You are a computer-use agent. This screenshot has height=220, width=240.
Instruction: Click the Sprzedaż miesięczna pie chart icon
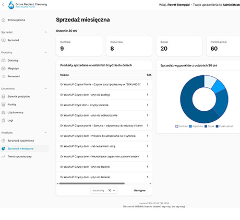click(3, 148)
